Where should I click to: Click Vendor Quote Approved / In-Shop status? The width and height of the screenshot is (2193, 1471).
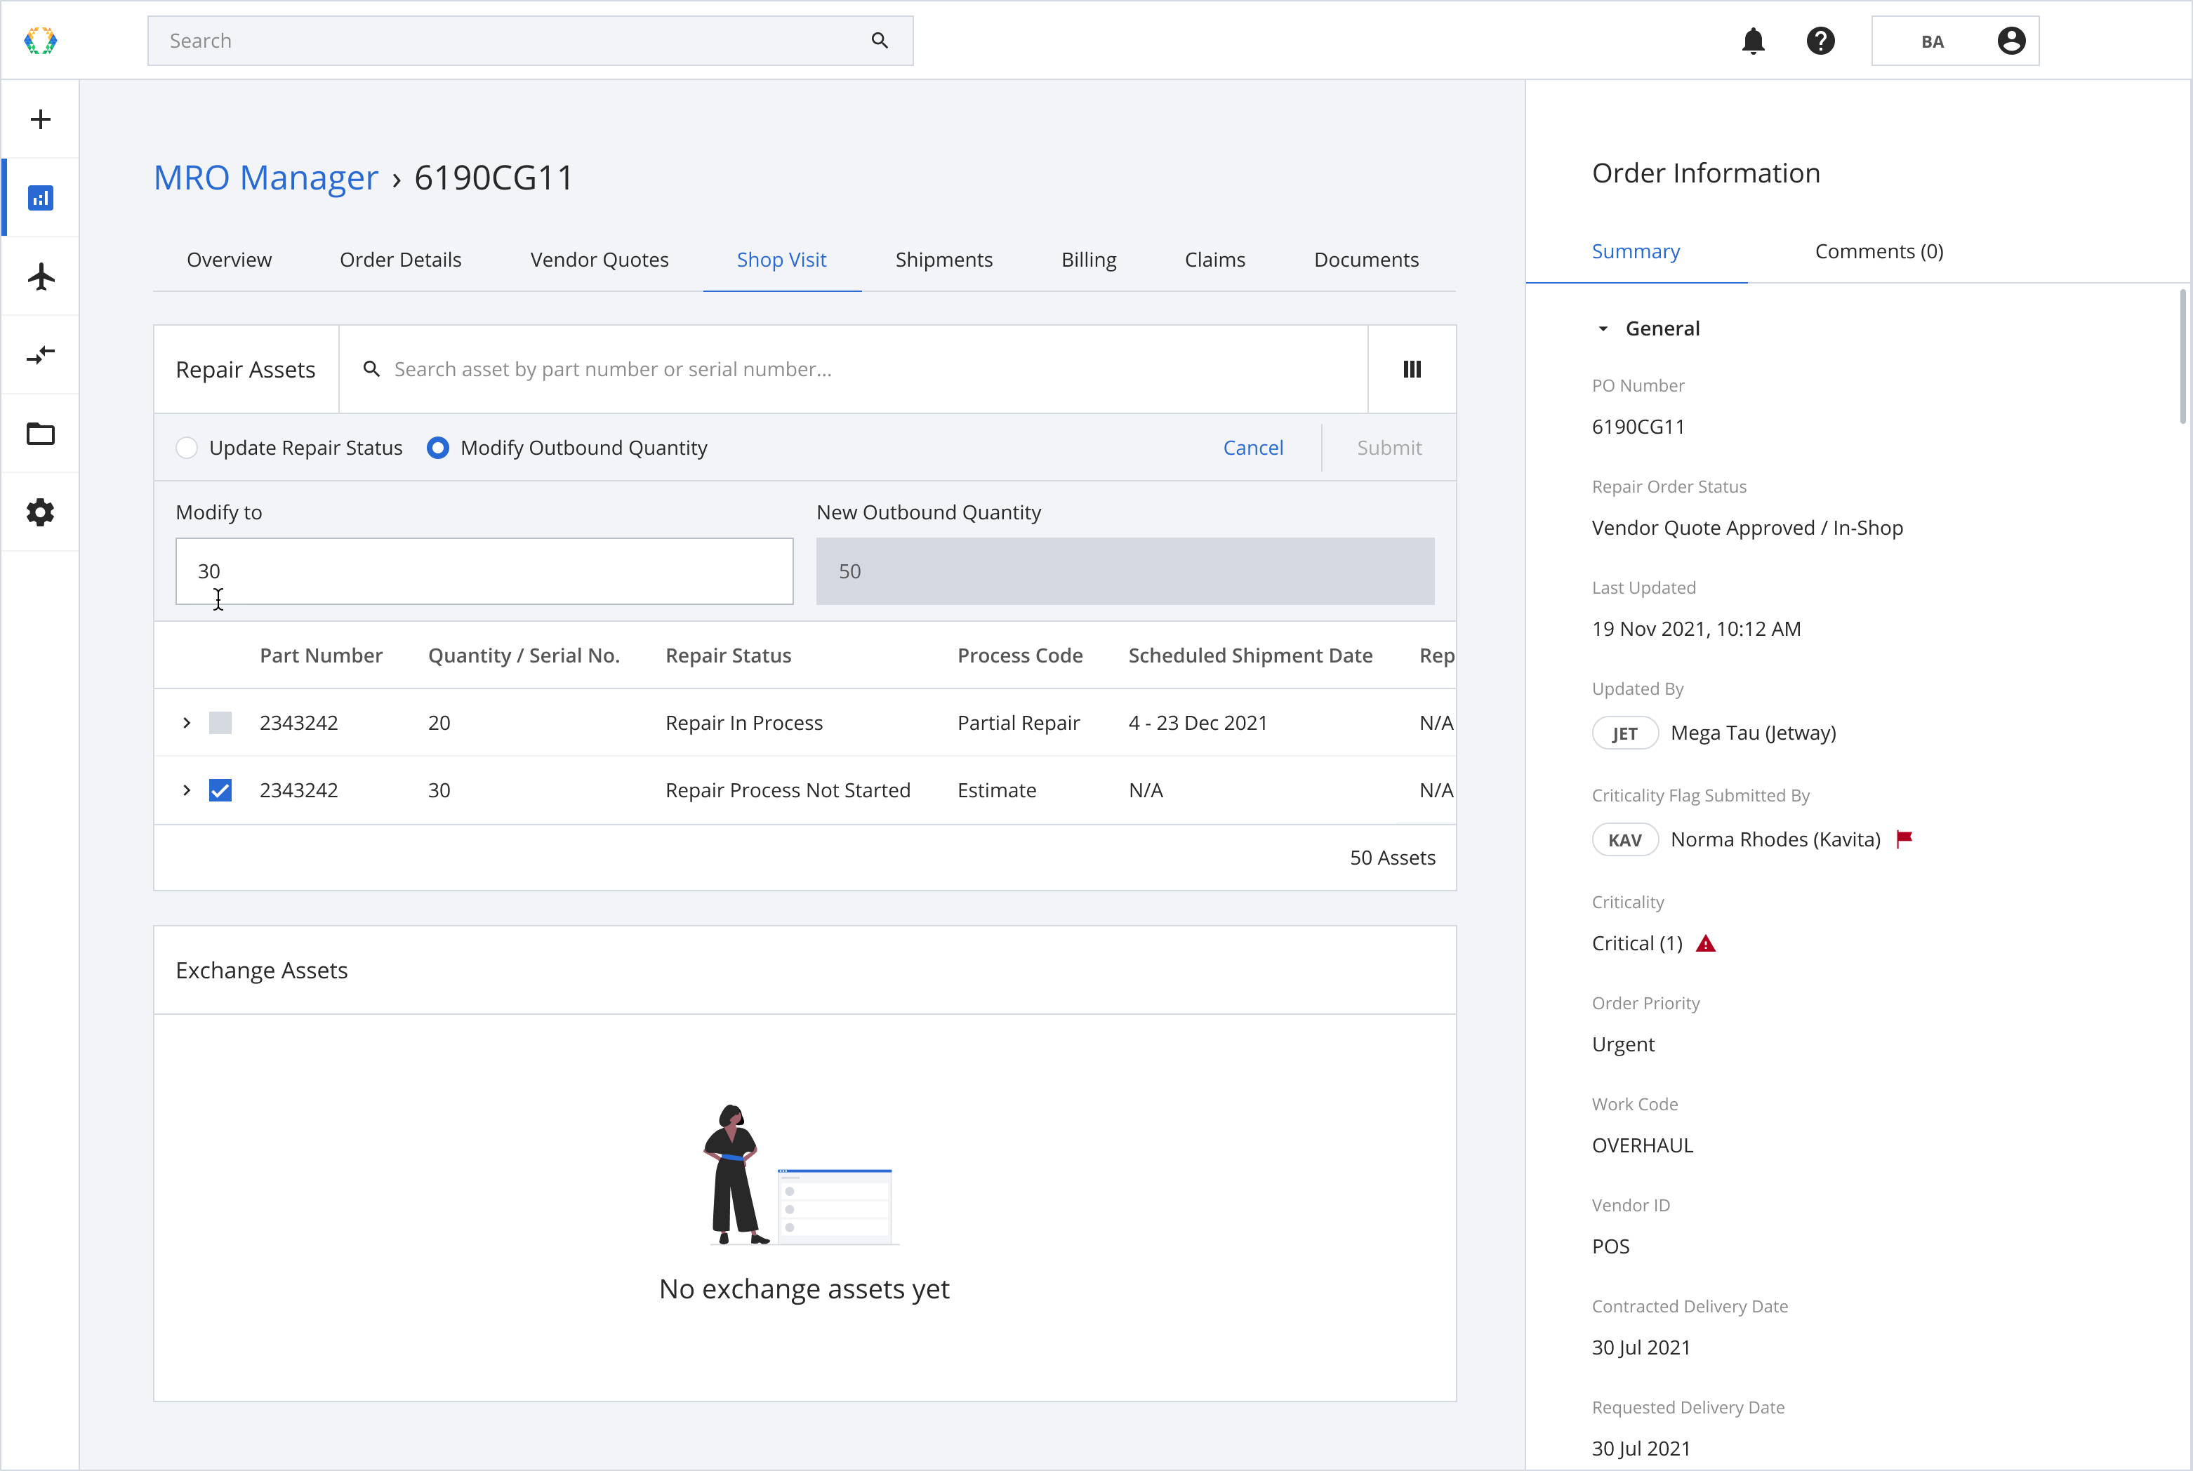pos(1747,528)
